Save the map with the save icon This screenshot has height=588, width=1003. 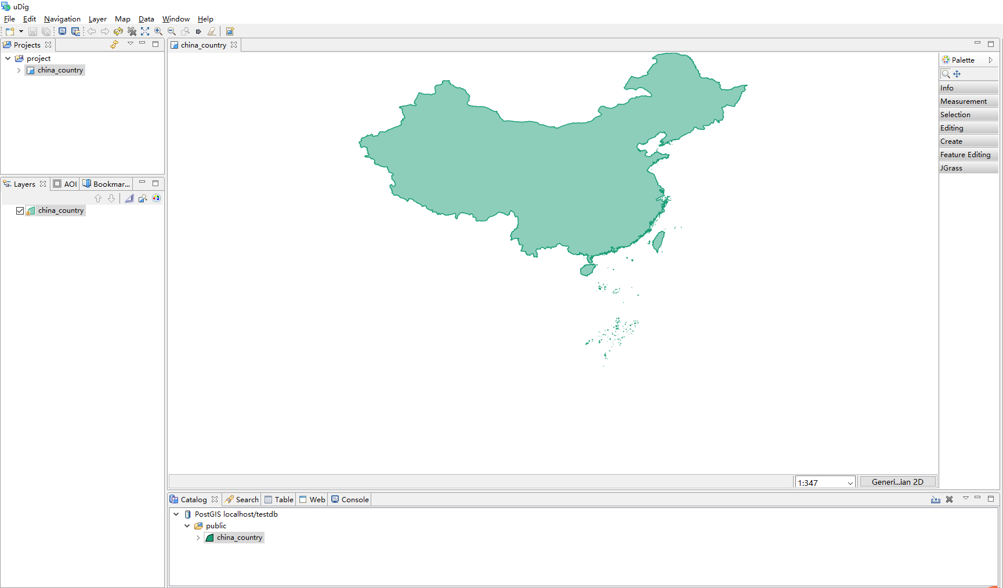[x=32, y=31]
